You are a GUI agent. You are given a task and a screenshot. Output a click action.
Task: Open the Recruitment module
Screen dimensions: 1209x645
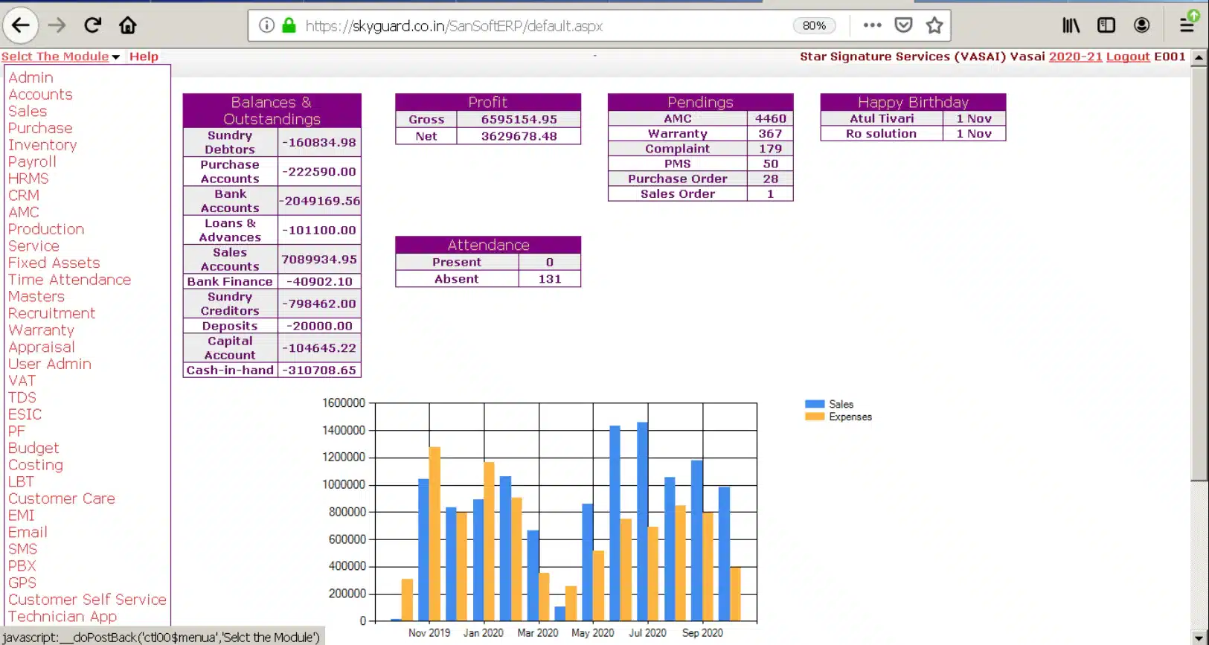pyautogui.click(x=51, y=313)
